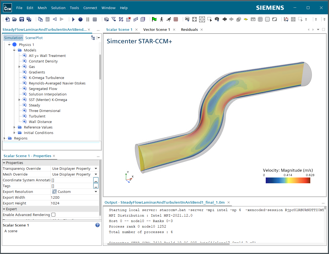Viewport: 329px width, 254px height.
Task: Click the red line plot icon
Action: pos(286,19)
